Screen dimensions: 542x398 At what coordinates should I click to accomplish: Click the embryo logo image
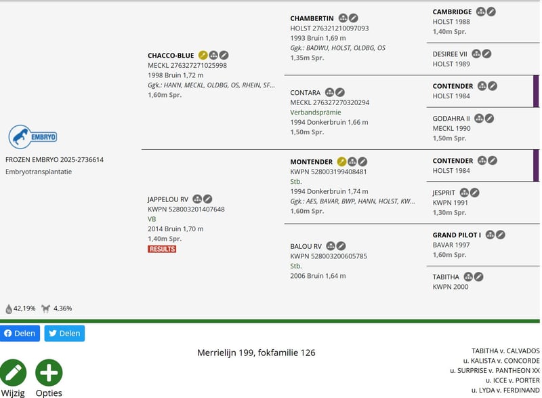pos(33,137)
